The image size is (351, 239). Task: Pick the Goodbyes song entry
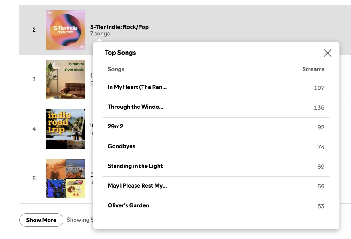(x=122, y=146)
